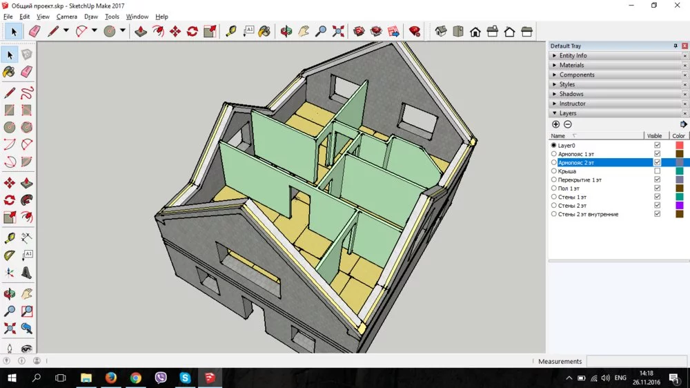Set Пол 1 эт as the active layer

click(x=554, y=188)
